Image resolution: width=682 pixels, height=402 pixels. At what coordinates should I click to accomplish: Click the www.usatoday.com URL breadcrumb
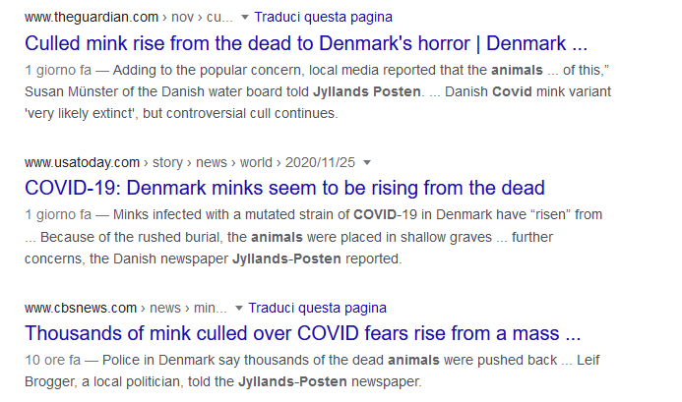(x=82, y=162)
